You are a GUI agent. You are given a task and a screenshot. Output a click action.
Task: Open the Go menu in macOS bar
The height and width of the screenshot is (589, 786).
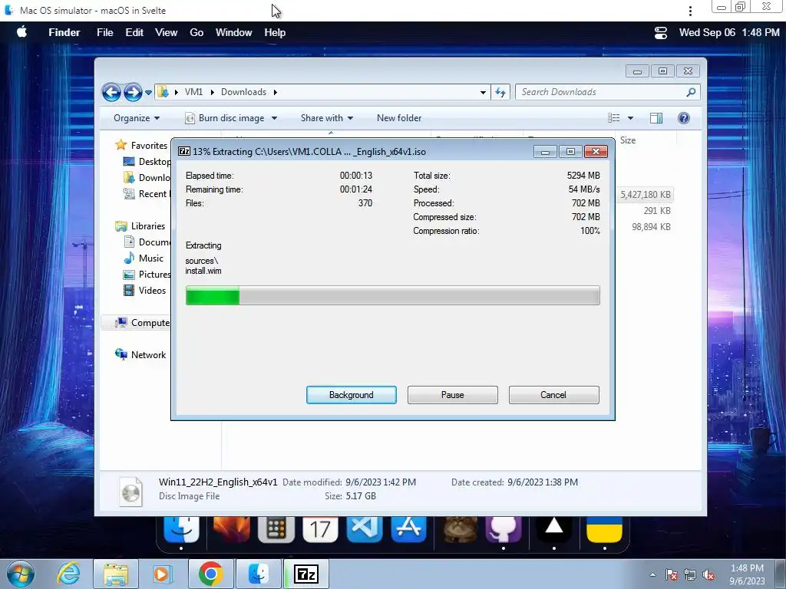pyautogui.click(x=196, y=32)
